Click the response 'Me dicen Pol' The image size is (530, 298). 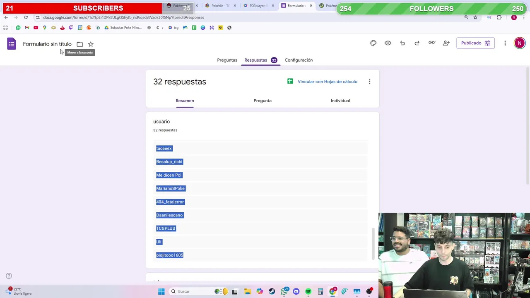click(x=169, y=175)
